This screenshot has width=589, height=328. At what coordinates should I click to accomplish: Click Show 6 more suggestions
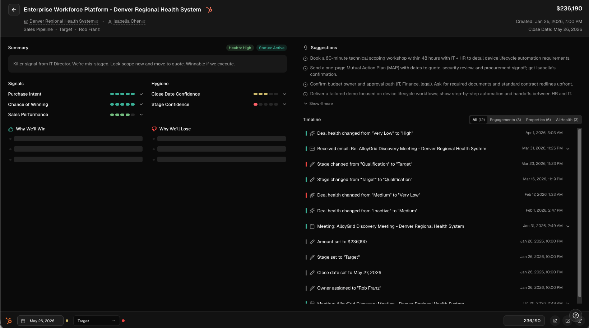(x=319, y=103)
